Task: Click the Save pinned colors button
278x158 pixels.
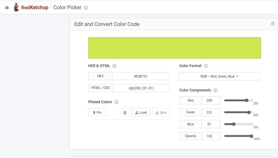Action: [x=161, y=112]
